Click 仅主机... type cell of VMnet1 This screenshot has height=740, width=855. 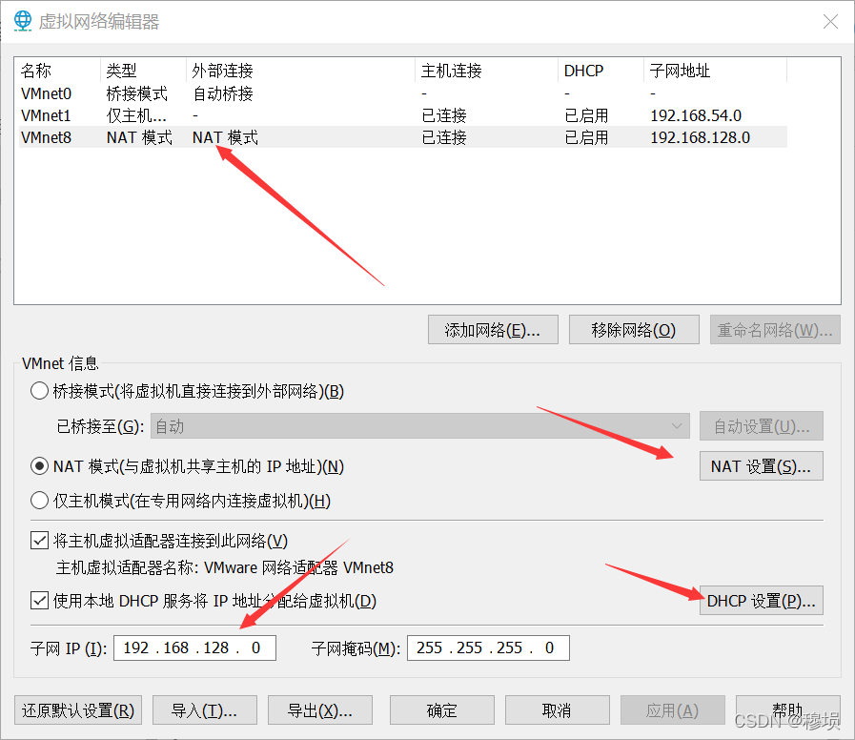click(x=136, y=115)
